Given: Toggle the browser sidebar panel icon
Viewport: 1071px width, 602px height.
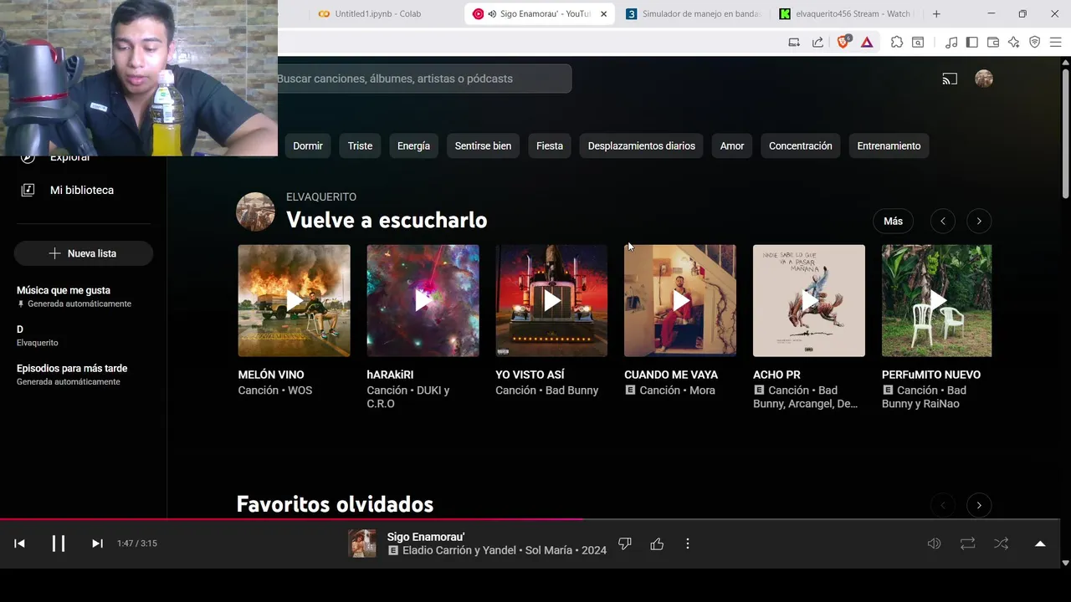Looking at the screenshot, I should 971,42.
